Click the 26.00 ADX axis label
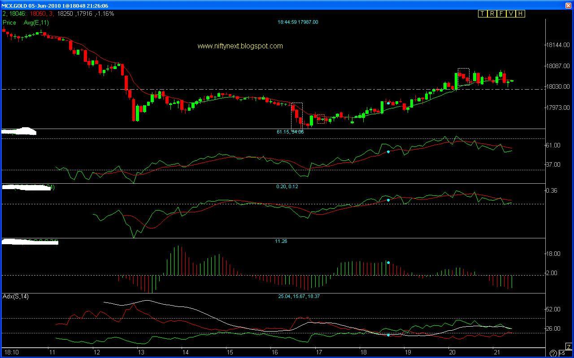 tap(554, 328)
